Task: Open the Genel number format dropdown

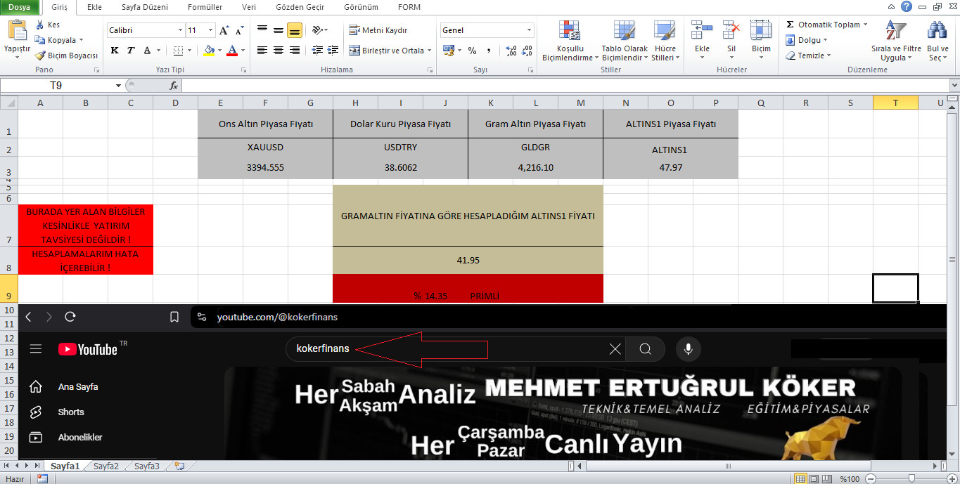Action: [530, 30]
